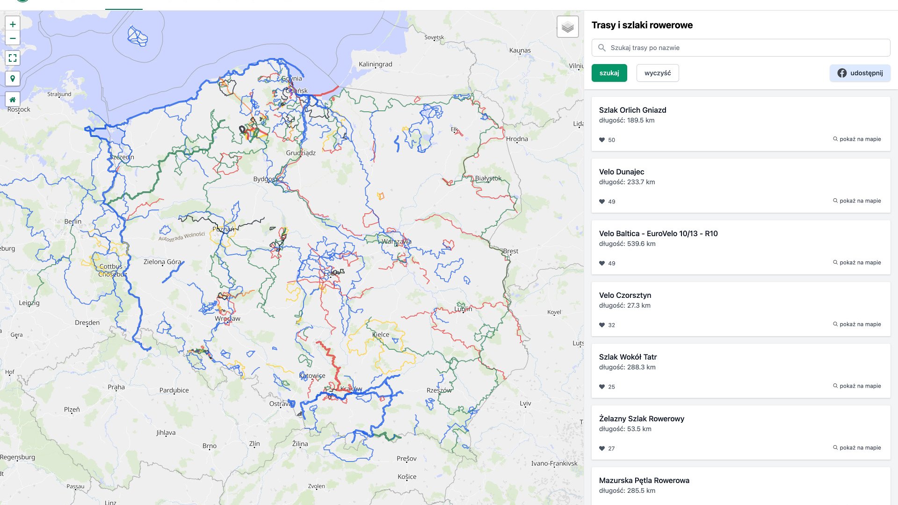Image resolution: width=898 pixels, height=505 pixels.
Task: Click the heart icon on Szlak Wokół Tatr
Action: pyautogui.click(x=602, y=387)
